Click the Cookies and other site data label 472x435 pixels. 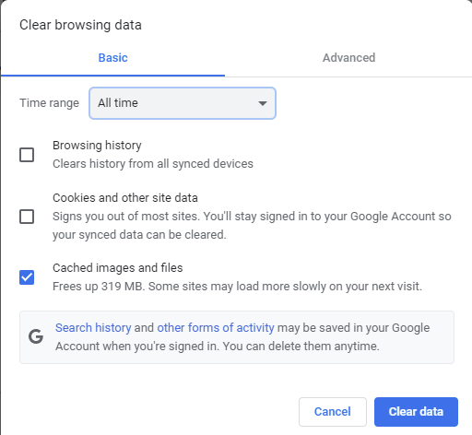pyautogui.click(x=125, y=198)
